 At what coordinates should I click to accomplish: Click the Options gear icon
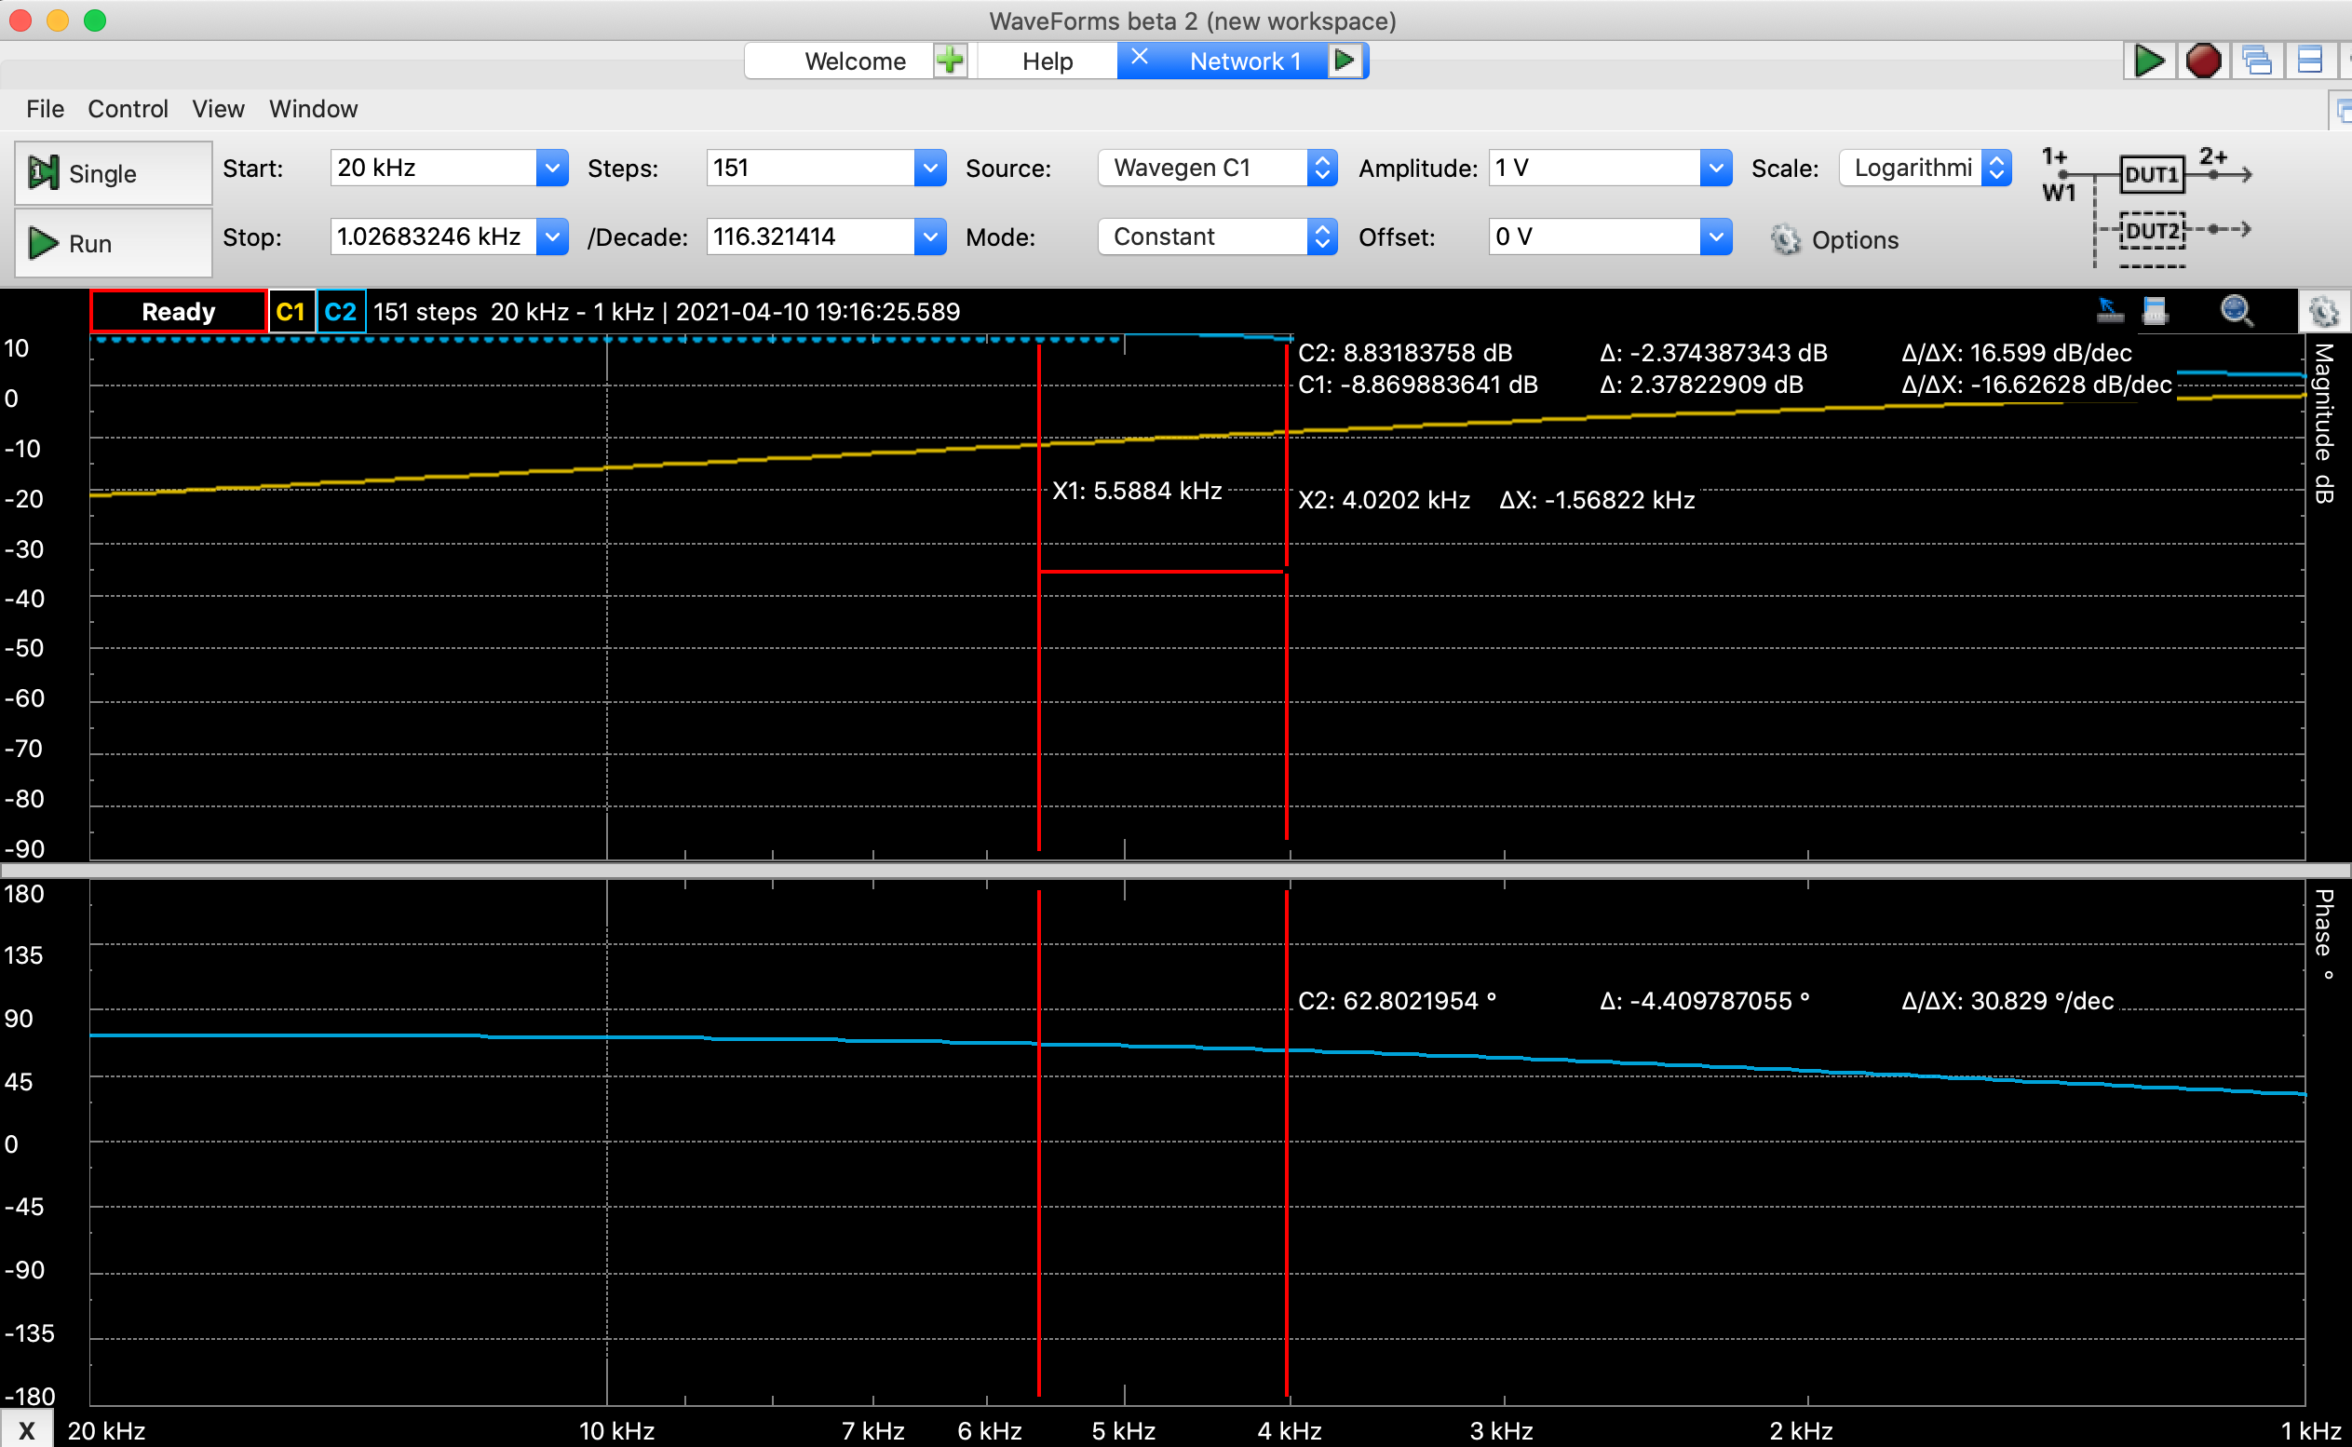pyautogui.click(x=1786, y=239)
